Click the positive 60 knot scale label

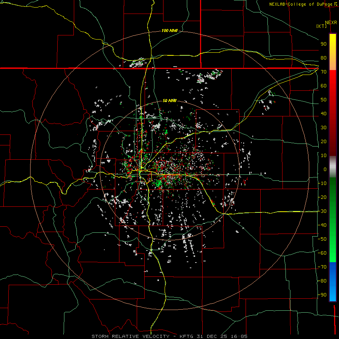tap(324, 86)
